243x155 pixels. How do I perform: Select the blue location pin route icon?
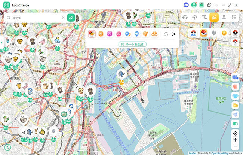pos(128,34)
